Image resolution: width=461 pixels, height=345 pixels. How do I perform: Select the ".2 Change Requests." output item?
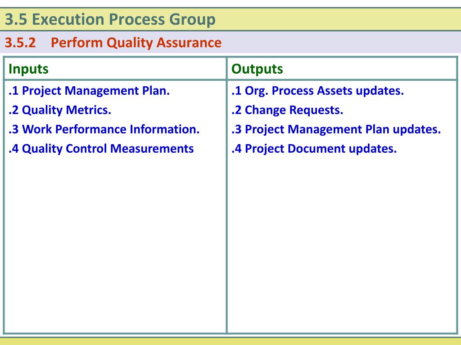coord(287,110)
